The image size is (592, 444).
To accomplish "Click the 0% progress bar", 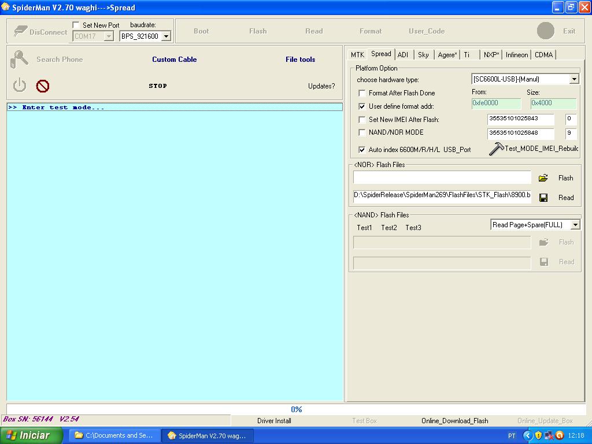I will [x=296, y=409].
